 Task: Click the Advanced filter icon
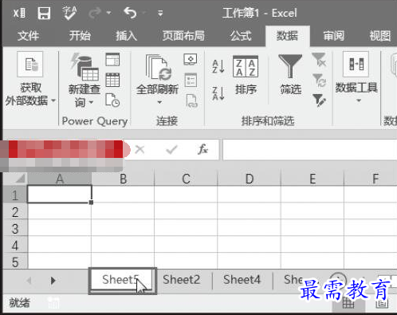pyautogui.click(x=319, y=100)
